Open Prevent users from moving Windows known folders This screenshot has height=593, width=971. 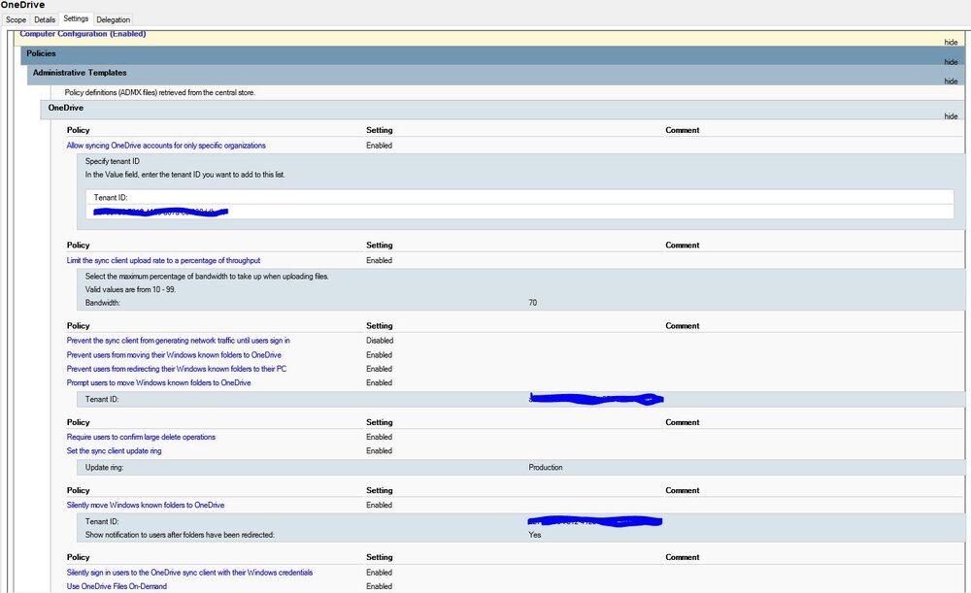click(x=174, y=355)
